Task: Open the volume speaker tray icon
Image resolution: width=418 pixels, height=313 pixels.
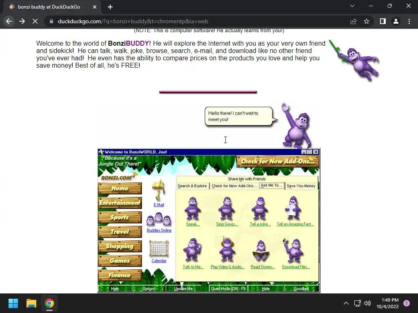Action: tap(367, 303)
